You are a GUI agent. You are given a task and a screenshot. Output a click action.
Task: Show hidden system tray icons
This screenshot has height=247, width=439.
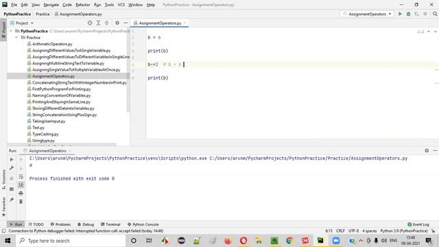[x=361, y=241]
